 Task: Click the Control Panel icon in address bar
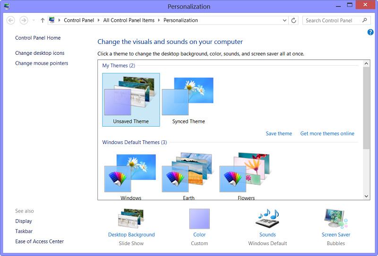pos(52,20)
